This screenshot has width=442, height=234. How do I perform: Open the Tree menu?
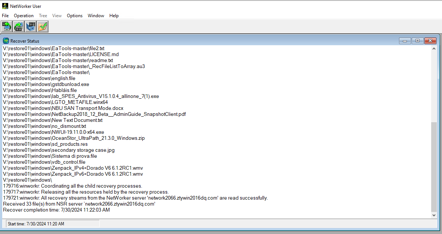(43, 16)
